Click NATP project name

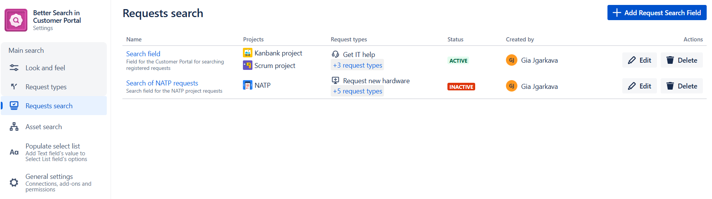click(x=263, y=85)
